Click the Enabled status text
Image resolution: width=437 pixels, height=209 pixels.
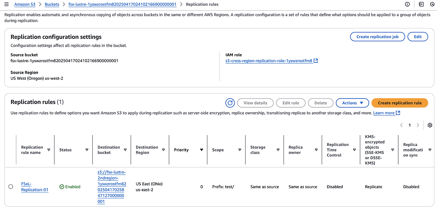pos(73,187)
